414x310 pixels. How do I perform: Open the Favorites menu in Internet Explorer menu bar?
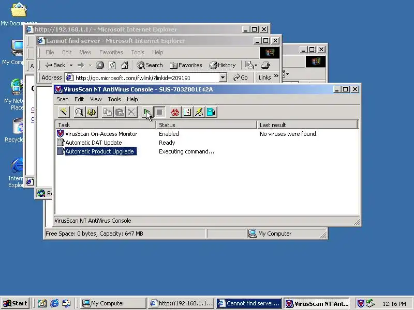[x=111, y=52]
